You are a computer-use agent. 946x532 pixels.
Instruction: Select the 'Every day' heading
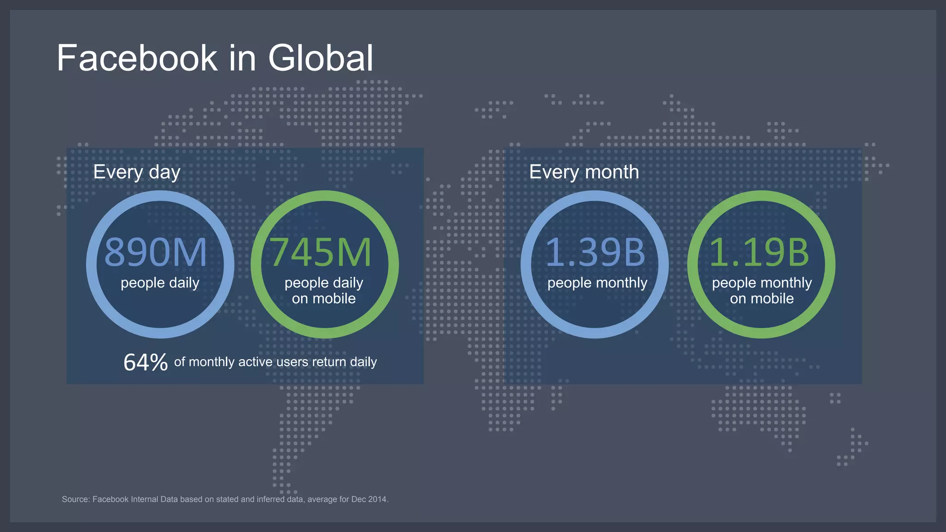(x=137, y=172)
